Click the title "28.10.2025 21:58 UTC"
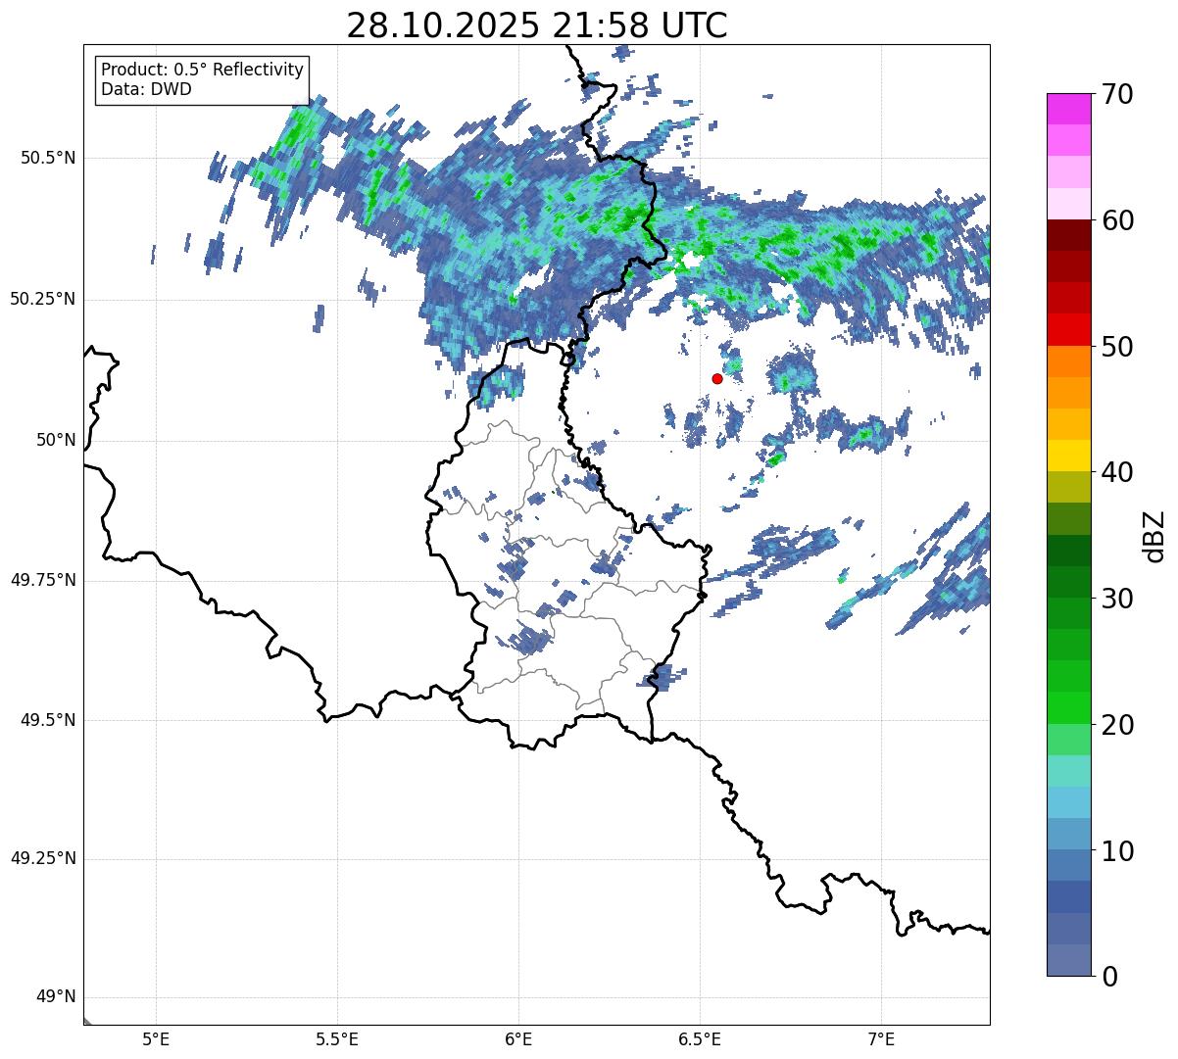The image size is (1178, 1059). coord(537,25)
